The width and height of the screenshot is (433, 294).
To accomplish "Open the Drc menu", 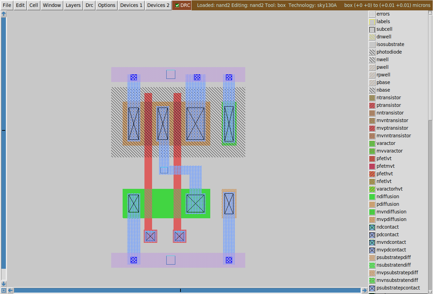I will [x=89, y=5].
